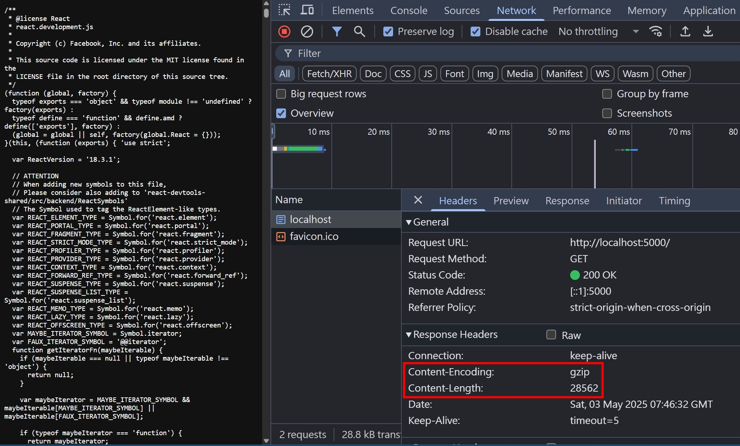The height and width of the screenshot is (446, 740).
Task: Click the Name column header
Action: coord(336,200)
